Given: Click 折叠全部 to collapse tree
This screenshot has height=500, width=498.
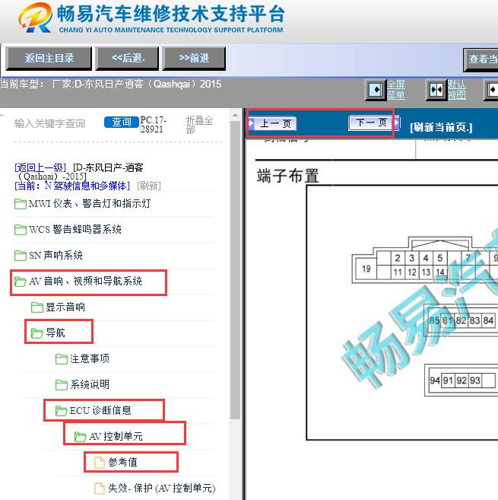Looking at the screenshot, I should (199, 125).
